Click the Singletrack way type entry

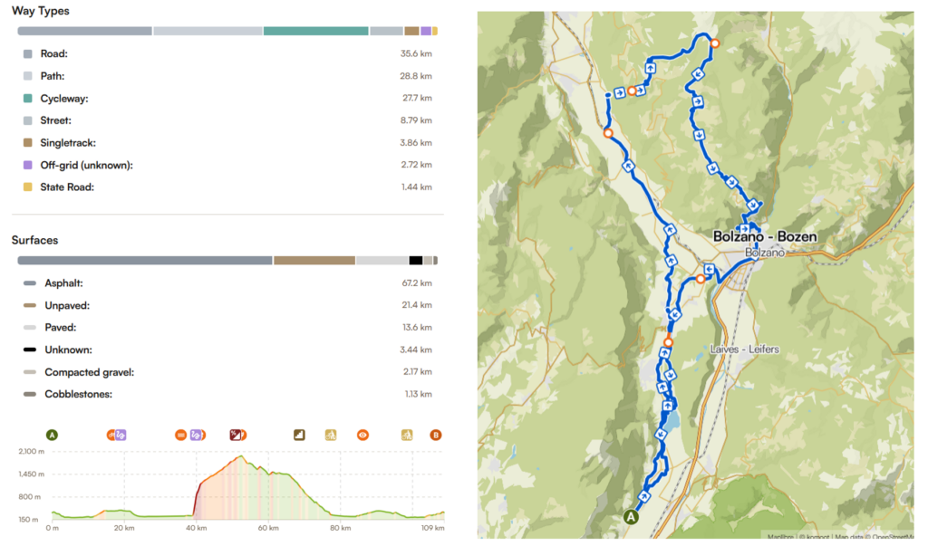[68, 142]
